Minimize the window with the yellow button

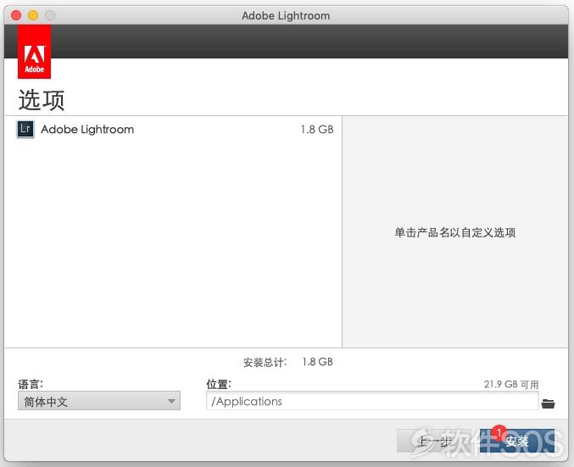[33, 15]
